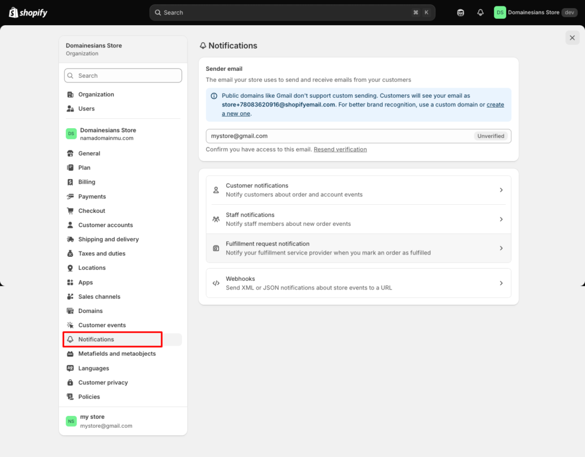This screenshot has height=457, width=585.
Task: Go to Customer privacy settings
Action: pyautogui.click(x=123, y=383)
